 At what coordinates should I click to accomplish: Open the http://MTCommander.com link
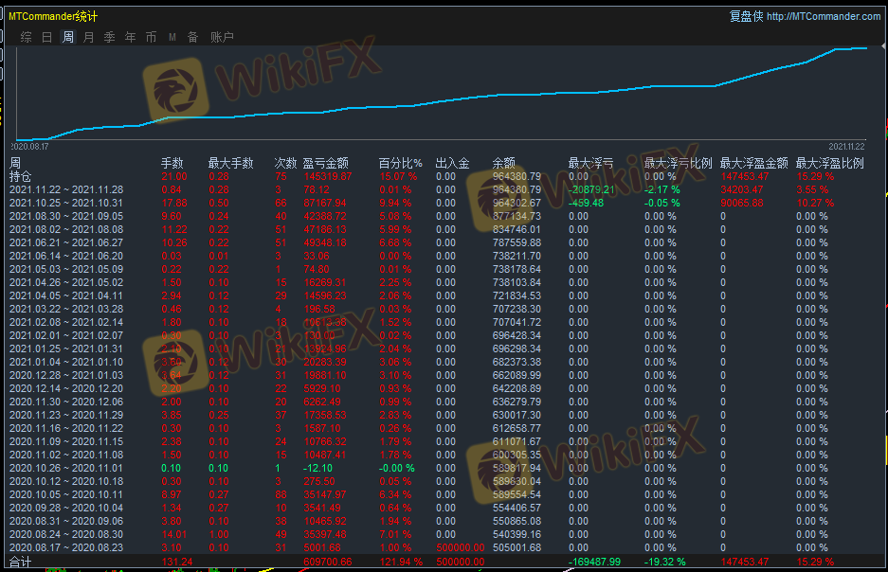(x=823, y=16)
